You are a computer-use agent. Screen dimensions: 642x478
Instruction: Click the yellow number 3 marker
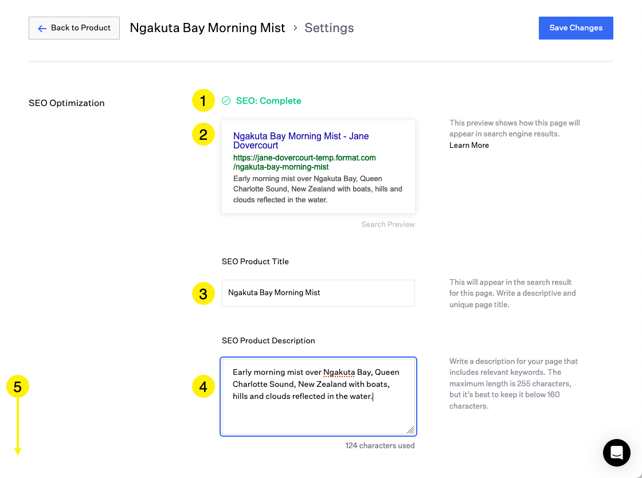click(x=203, y=294)
